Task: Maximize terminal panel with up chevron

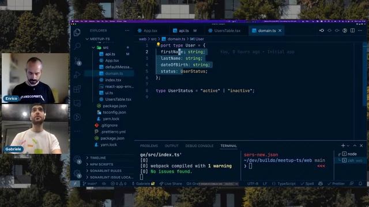Action: (x=355, y=145)
